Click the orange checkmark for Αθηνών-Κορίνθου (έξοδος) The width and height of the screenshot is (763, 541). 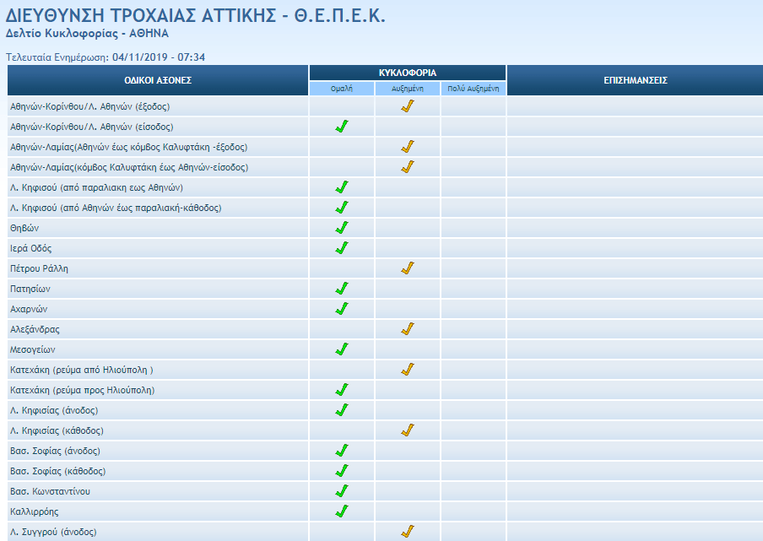tap(408, 106)
